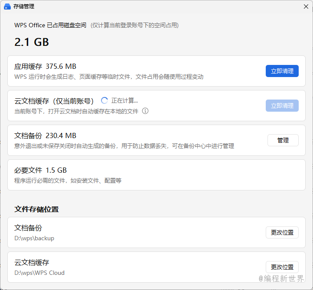The height and width of the screenshot is (290, 313).
Task: Click the 云文档缓存 (仅当前账号) heading
Action: (x=54, y=101)
